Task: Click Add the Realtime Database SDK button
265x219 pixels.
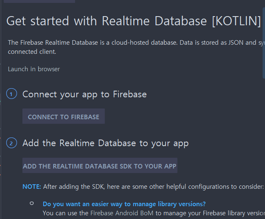Action: pyautogui.click(x=100, y=166)
